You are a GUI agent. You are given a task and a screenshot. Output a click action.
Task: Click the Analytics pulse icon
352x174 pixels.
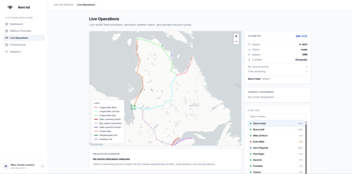click(7, 52)
